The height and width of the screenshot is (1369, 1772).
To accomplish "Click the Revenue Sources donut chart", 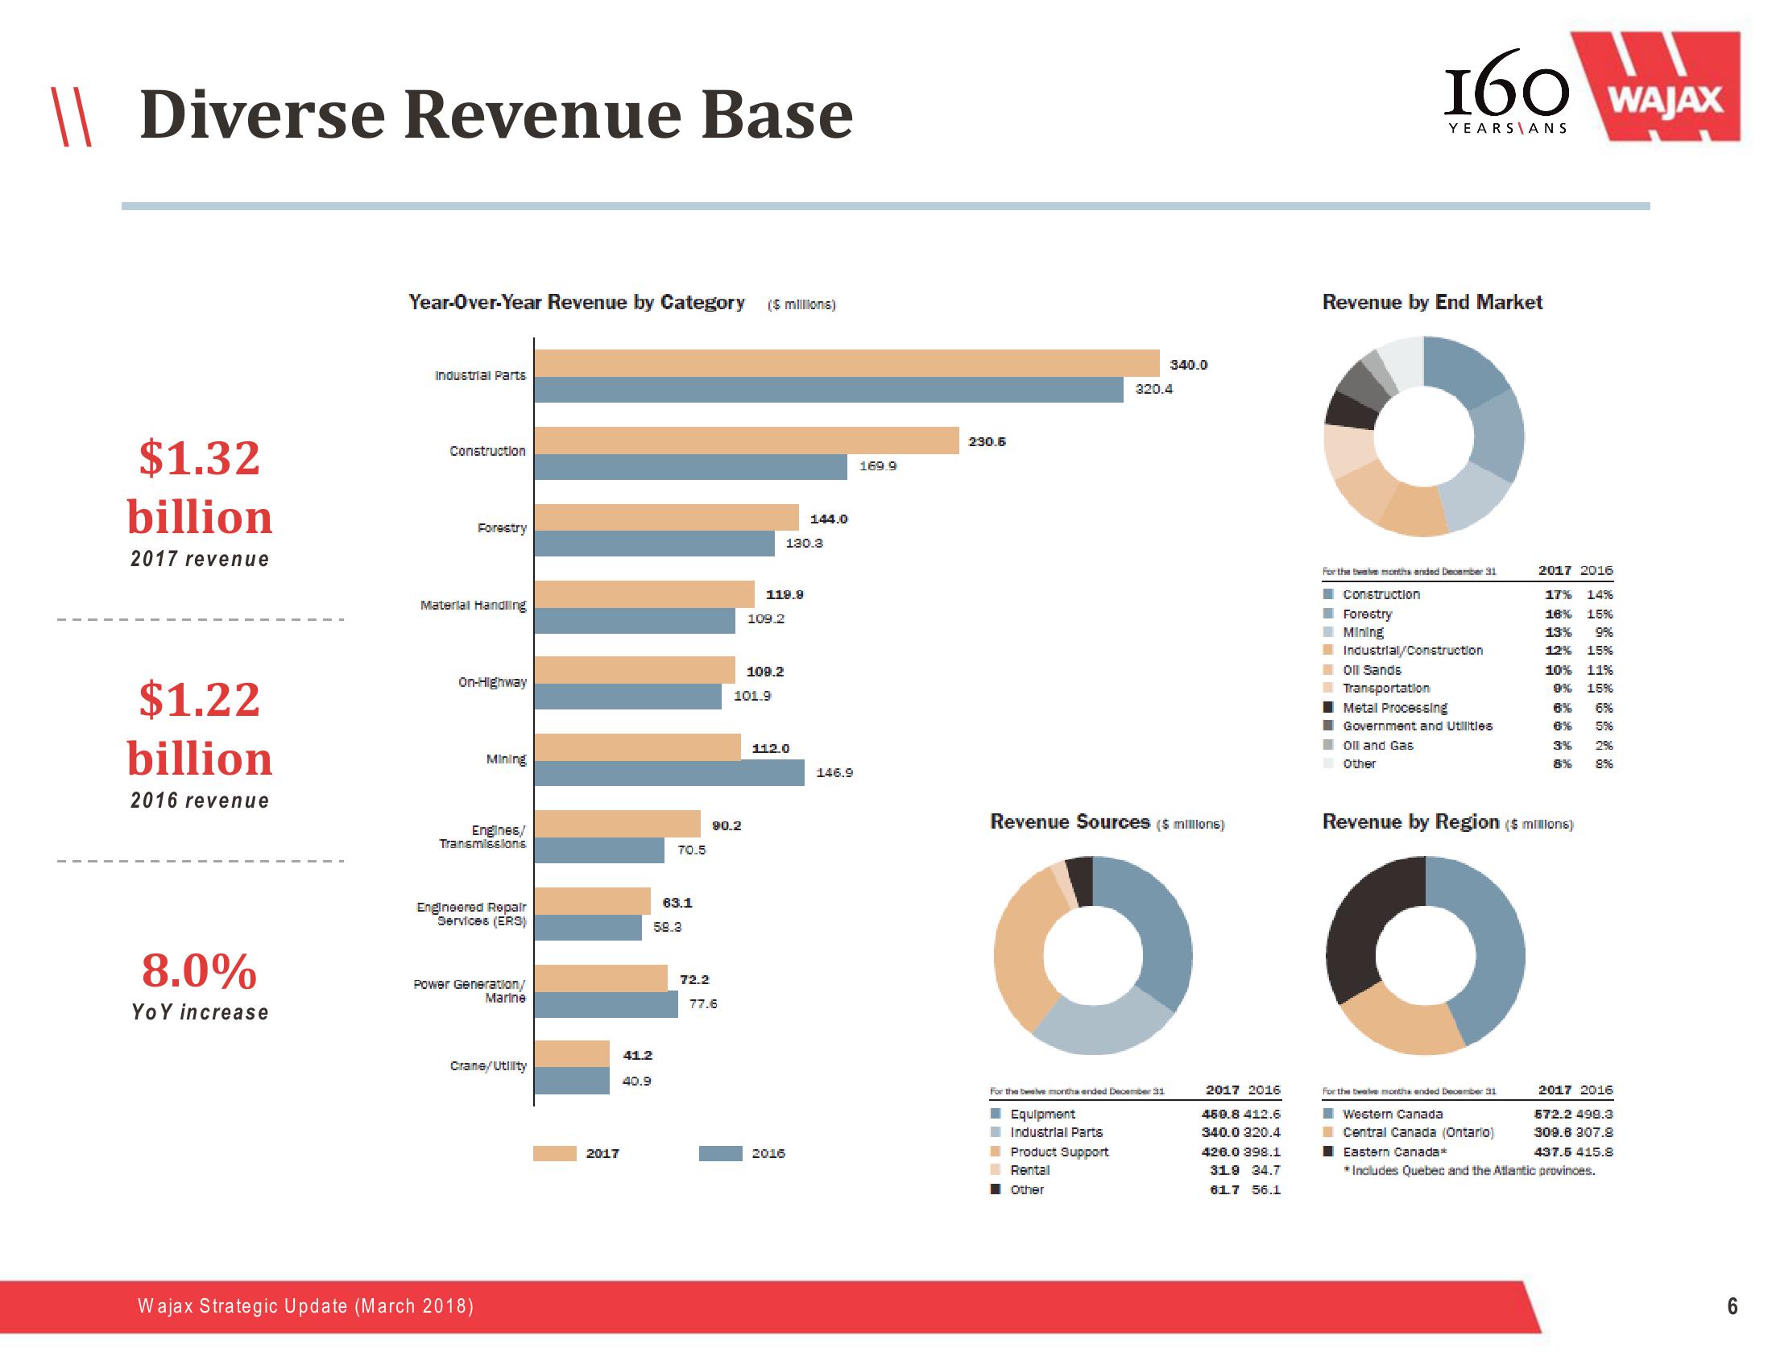I will 1093,955.
